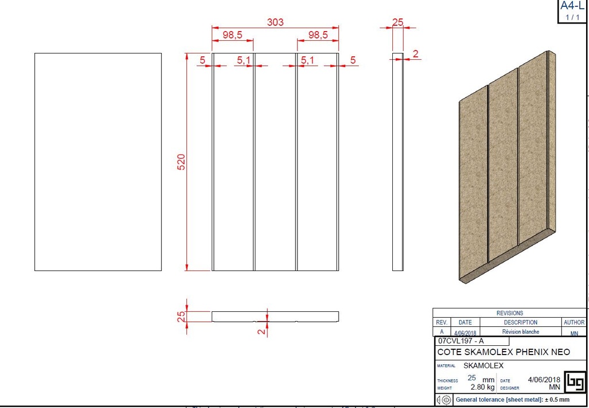Click drawing number 07CVL197 - A

pos(461,341)
